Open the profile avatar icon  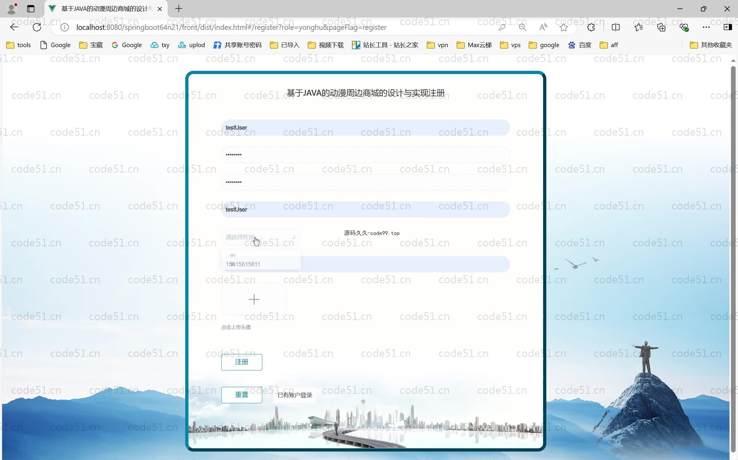[x=12, y=8]
